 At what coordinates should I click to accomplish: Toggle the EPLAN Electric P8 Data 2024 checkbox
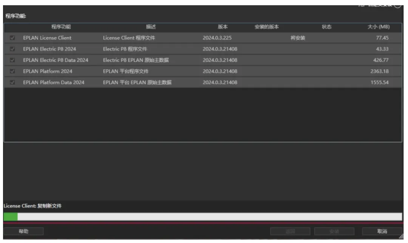coord(12,60)
